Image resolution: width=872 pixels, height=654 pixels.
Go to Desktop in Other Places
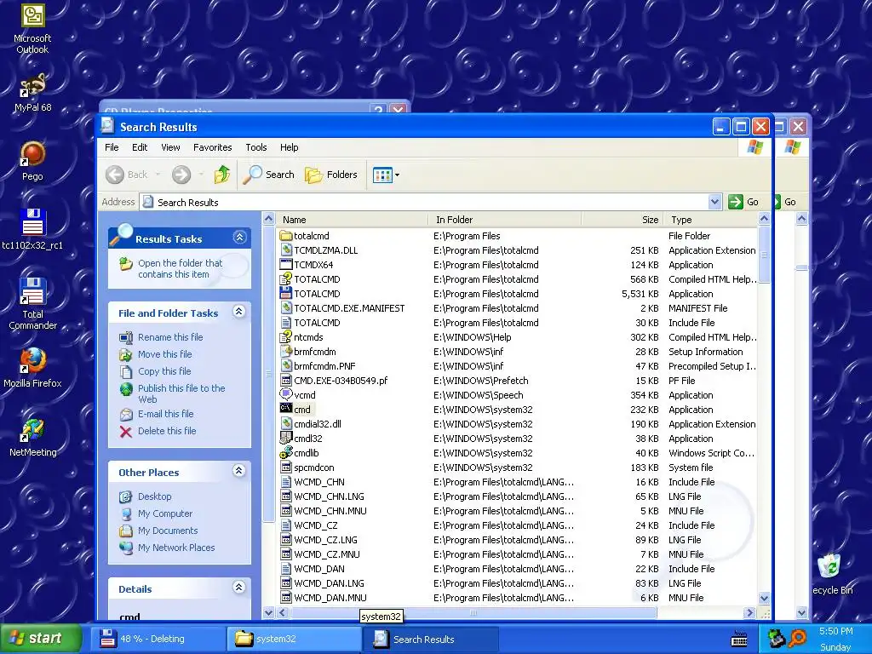click(155, 496)
